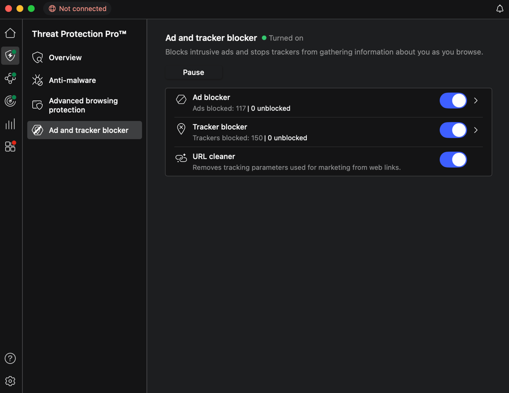Click the URL cleaner link icon
Screen dimensions: 509x393
(181, 158)
